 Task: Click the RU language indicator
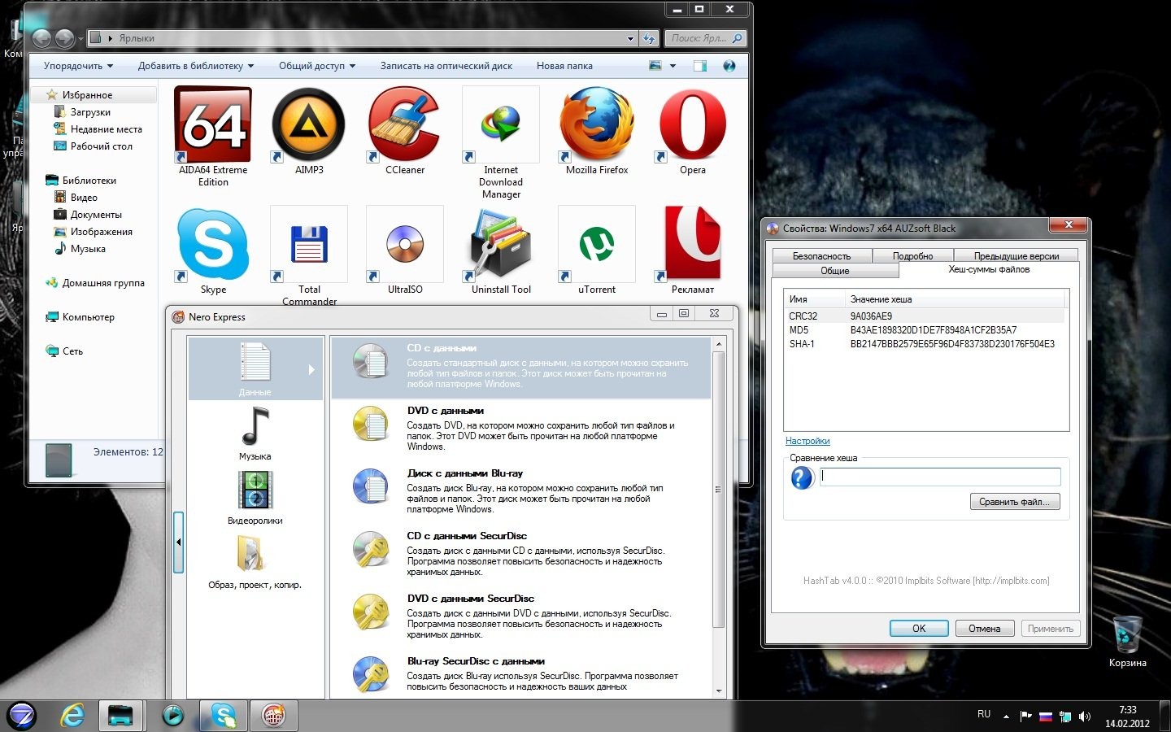click(x=984, y=714)
